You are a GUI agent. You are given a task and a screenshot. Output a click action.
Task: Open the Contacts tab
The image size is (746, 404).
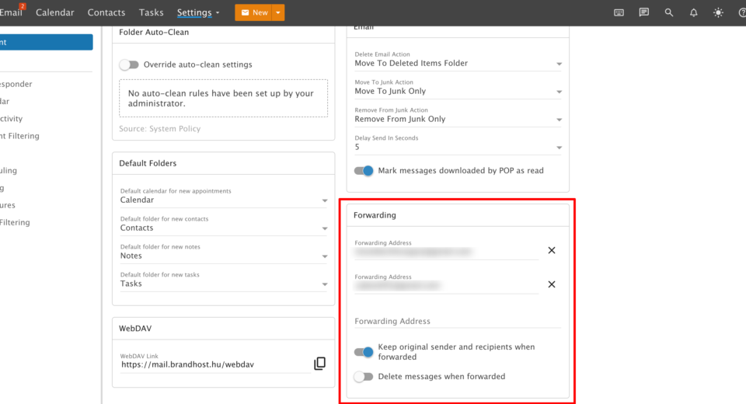106,12
